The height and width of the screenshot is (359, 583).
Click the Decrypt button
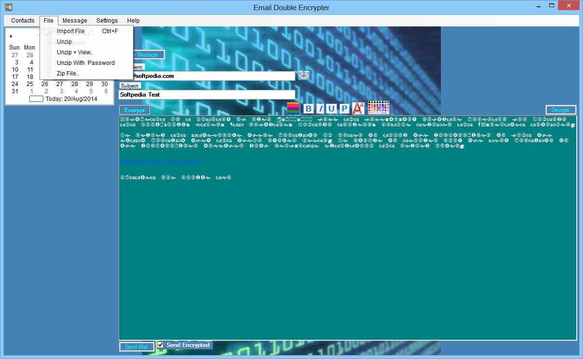pos(560,110)
